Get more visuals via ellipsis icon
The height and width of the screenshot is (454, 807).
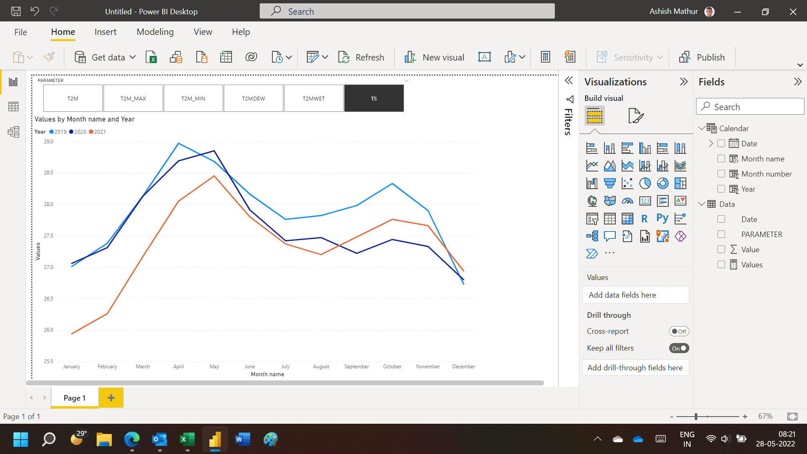pyautogui.click(x=609, y=253)
